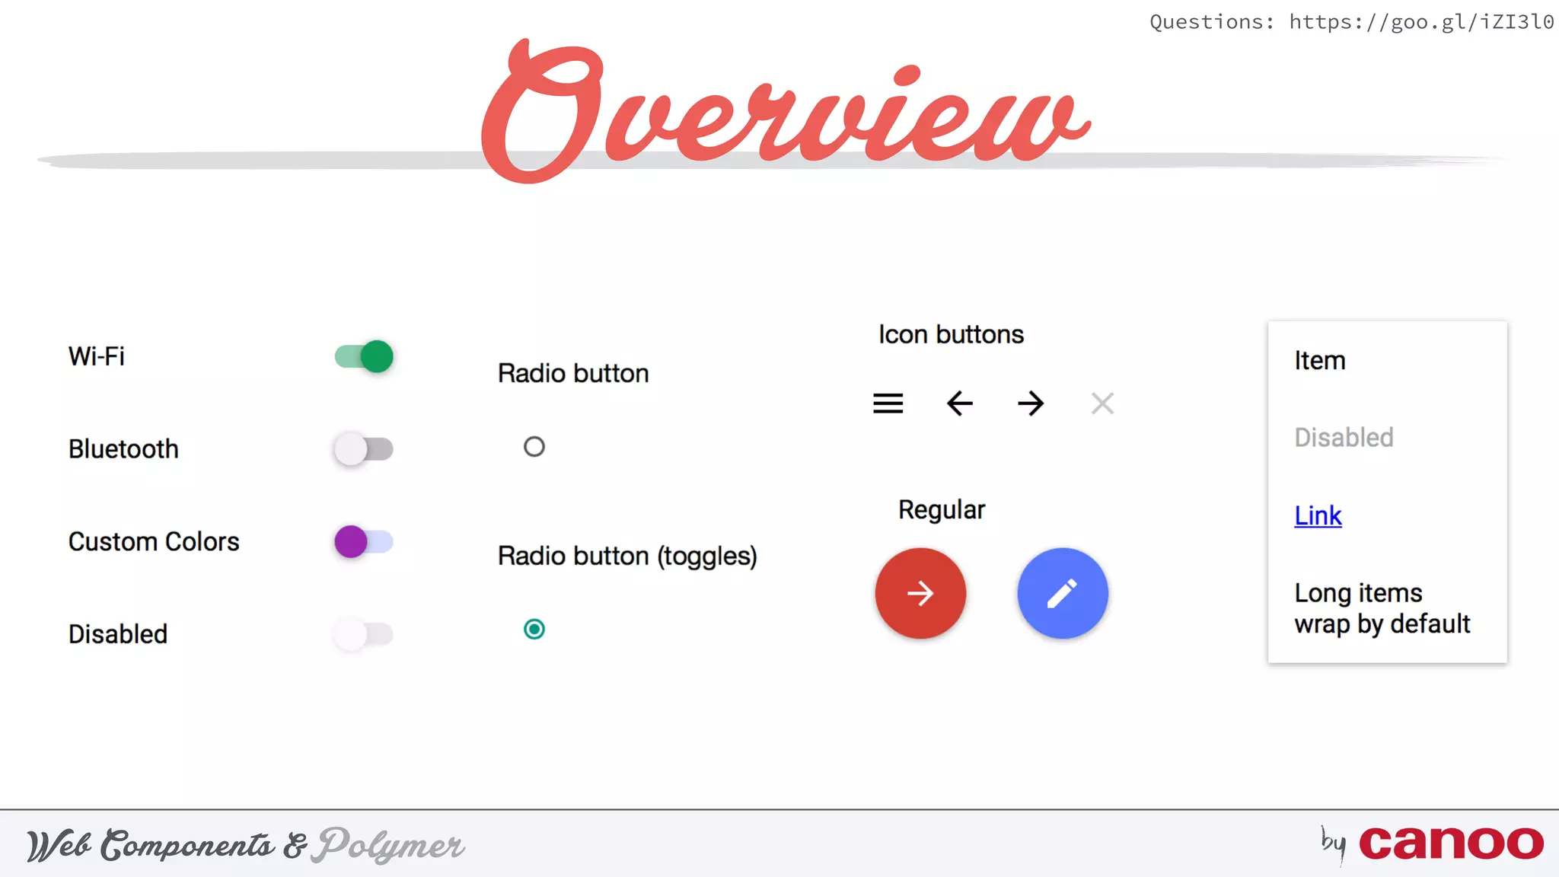Click the forward arrow icon button
Screen dimensions: 1559x877
[x=1031, y=403]
